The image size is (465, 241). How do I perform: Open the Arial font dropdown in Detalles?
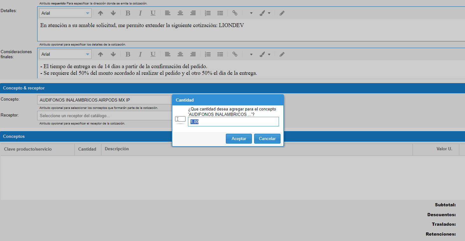pos(65,13)
